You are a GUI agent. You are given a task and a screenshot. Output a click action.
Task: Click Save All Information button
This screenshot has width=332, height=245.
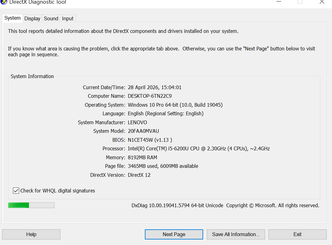coord(236,234)
